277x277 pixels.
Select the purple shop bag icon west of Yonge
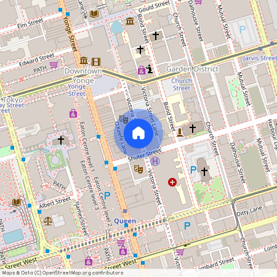click(73, 113)
